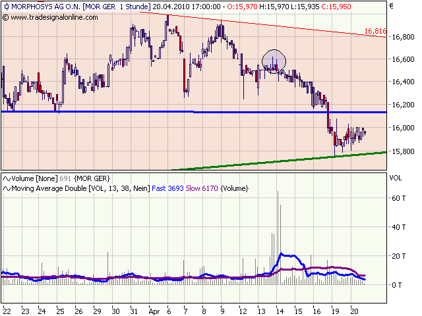422x316 pixels.
Task: Click the 0 T volume axis label
Action: [397, 285]
